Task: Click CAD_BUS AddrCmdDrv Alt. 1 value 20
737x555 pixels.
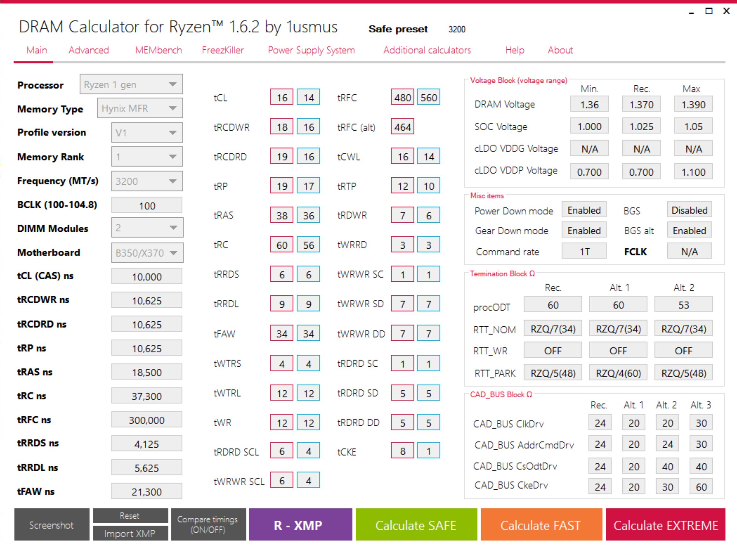Action: point(634,444)
